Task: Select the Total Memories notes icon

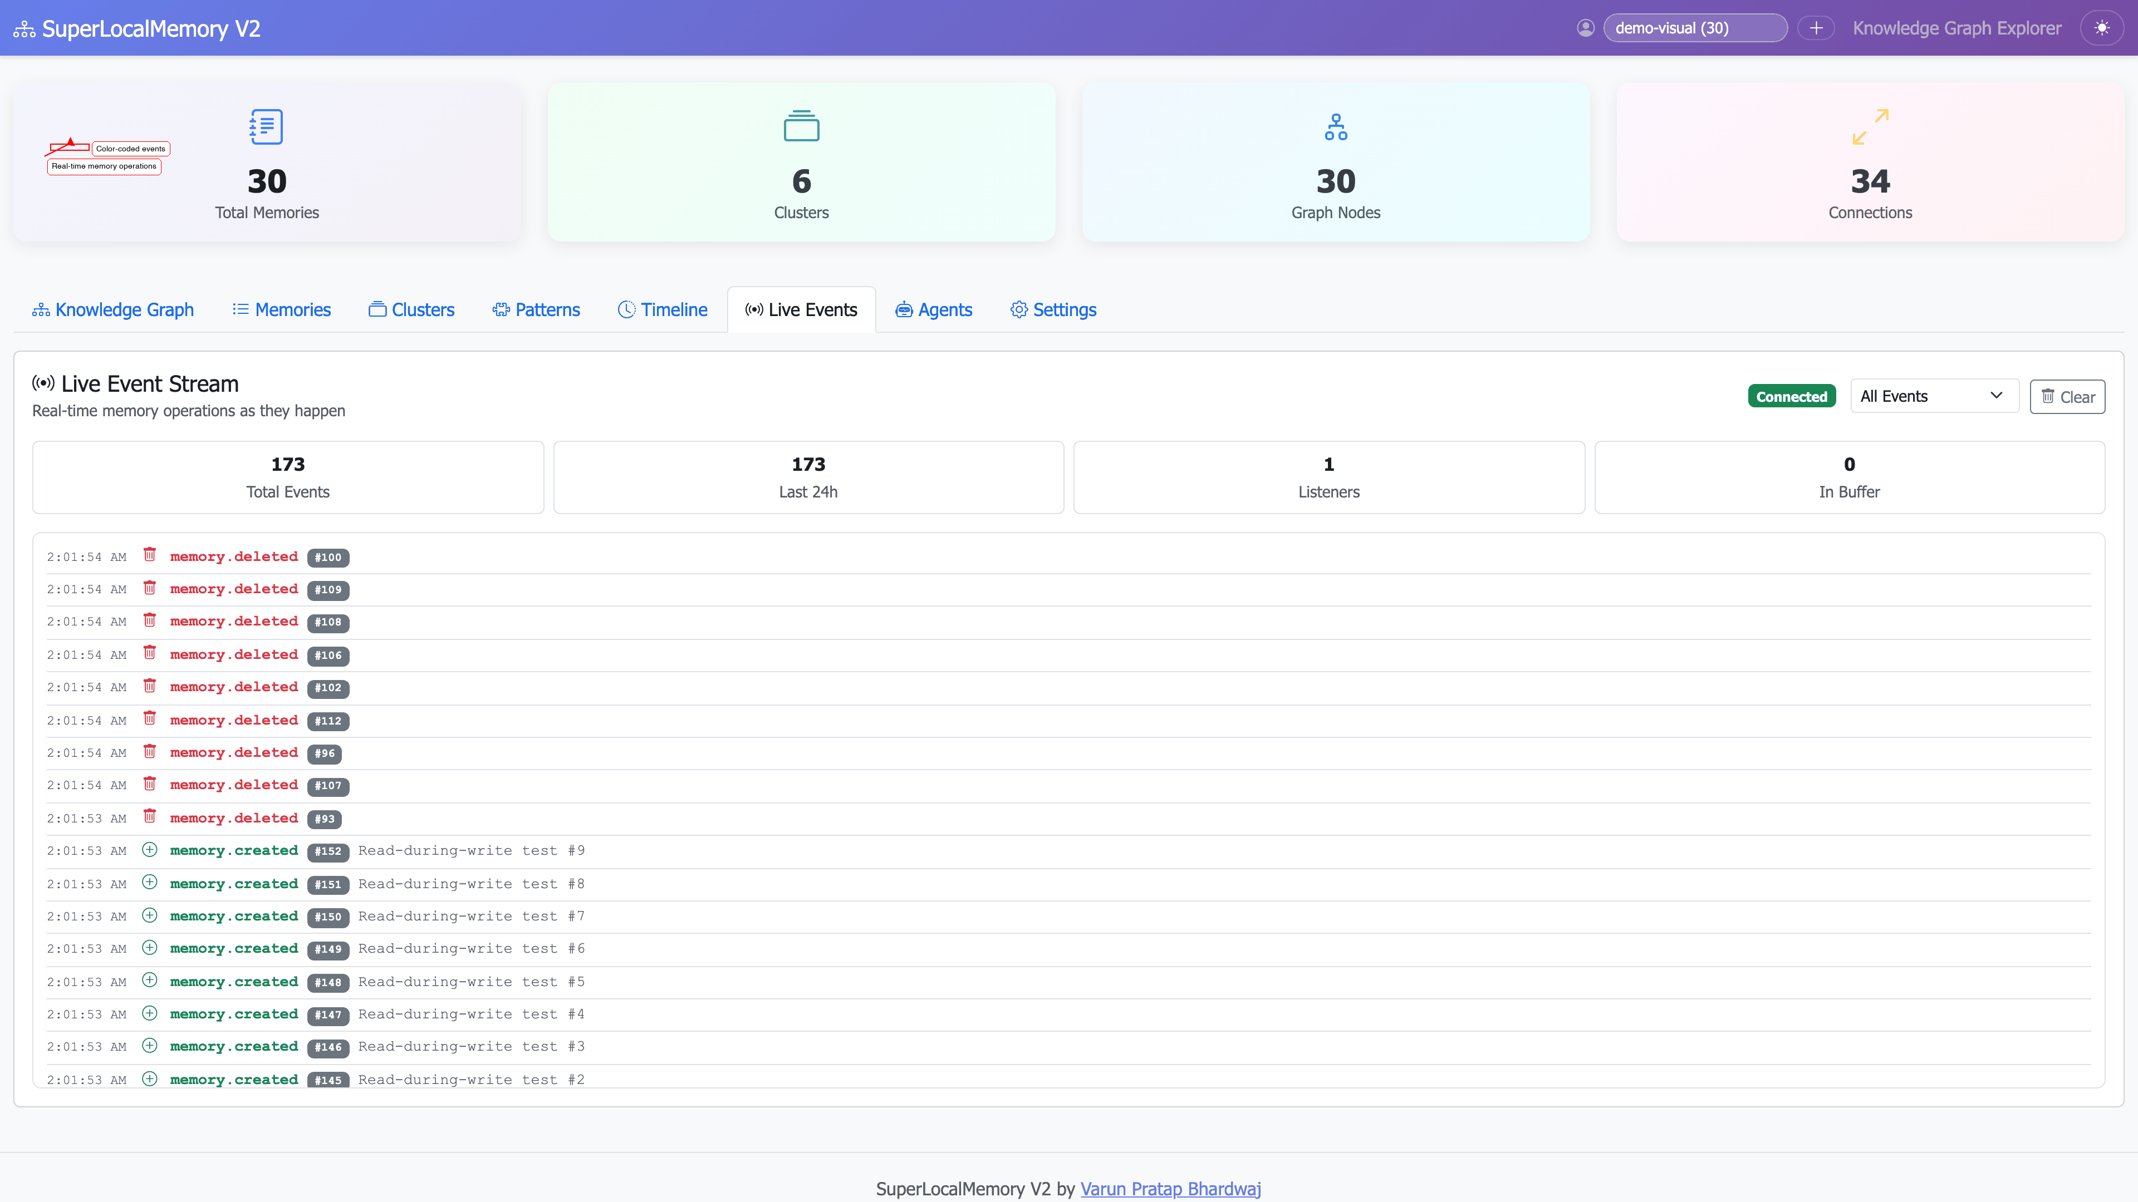Action: 266,126
